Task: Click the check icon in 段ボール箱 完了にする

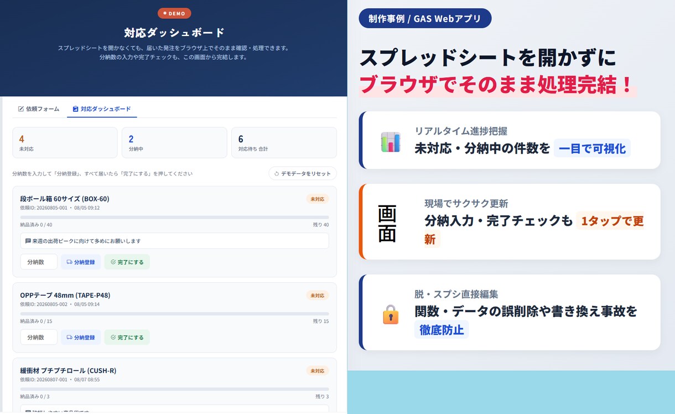Action: pyautogui.click(x=113, y=262)
